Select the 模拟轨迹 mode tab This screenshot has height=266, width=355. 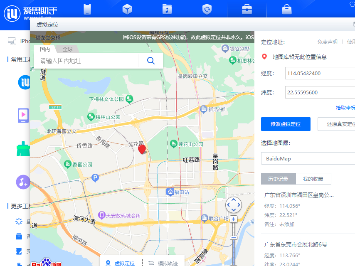pos(163,263)
